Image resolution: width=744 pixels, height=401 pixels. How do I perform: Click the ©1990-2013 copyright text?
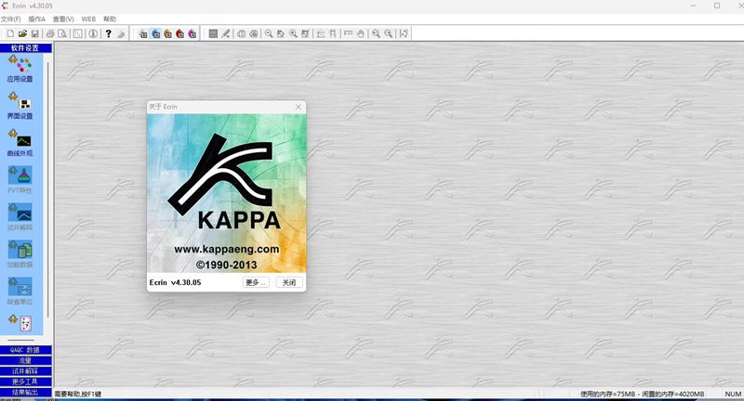coord(226,265)
